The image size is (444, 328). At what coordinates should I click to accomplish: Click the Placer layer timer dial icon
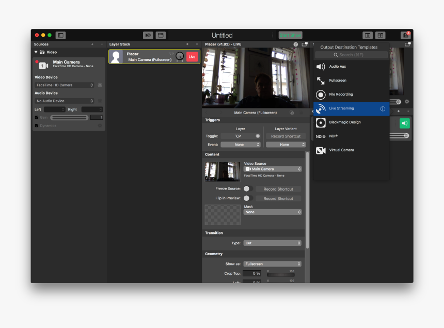click(x=180, y=57)
